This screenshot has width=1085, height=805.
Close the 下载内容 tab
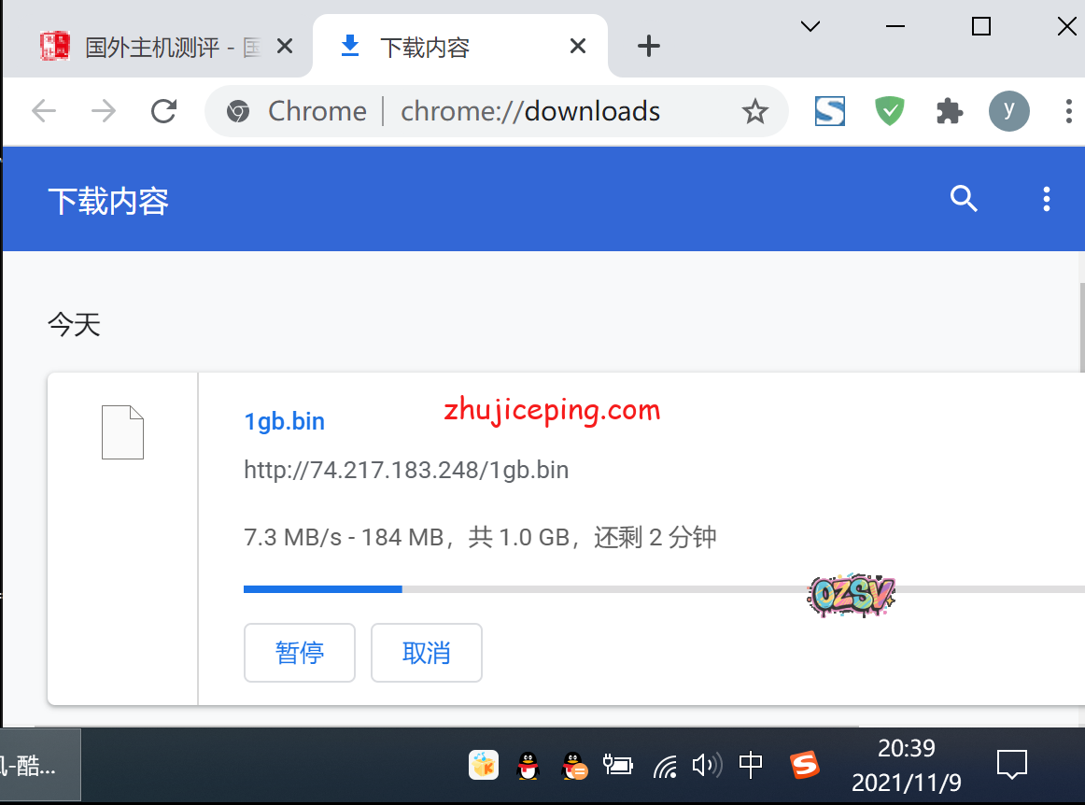point(578,47)
